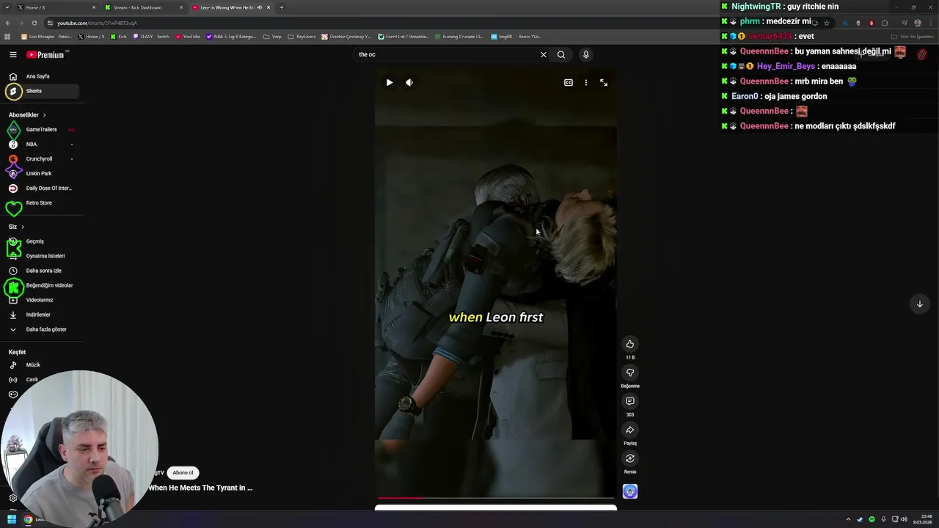Open the taskbar clock and date
939x528 pixels.
923,519
